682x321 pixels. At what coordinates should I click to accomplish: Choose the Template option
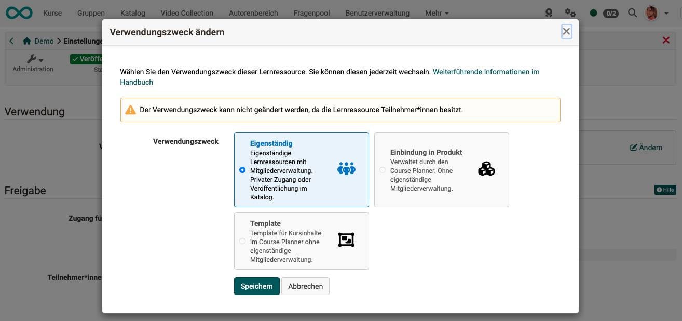coord(242,241)
